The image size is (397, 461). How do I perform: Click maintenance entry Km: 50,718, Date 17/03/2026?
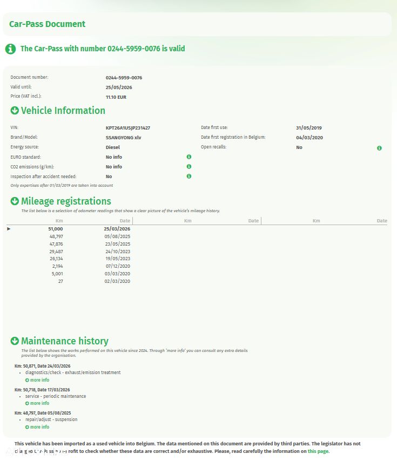pyautogui.click(x=42, y=390)
